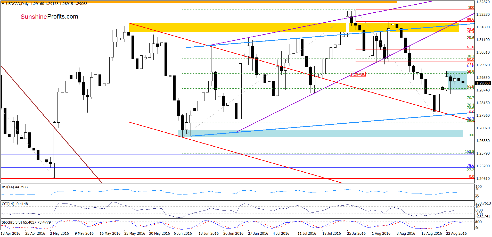
Task: Click price axis value 1.29920
Action: pos(483,65)
